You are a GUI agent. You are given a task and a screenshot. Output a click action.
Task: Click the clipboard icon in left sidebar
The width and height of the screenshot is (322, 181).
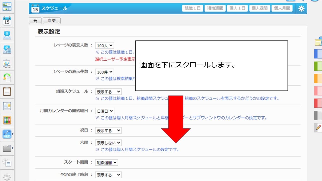7,92
